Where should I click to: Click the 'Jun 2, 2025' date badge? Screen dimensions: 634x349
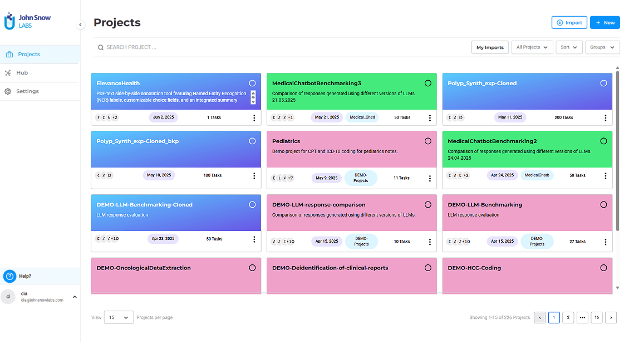pyautogui.click(x=163, y=117)
